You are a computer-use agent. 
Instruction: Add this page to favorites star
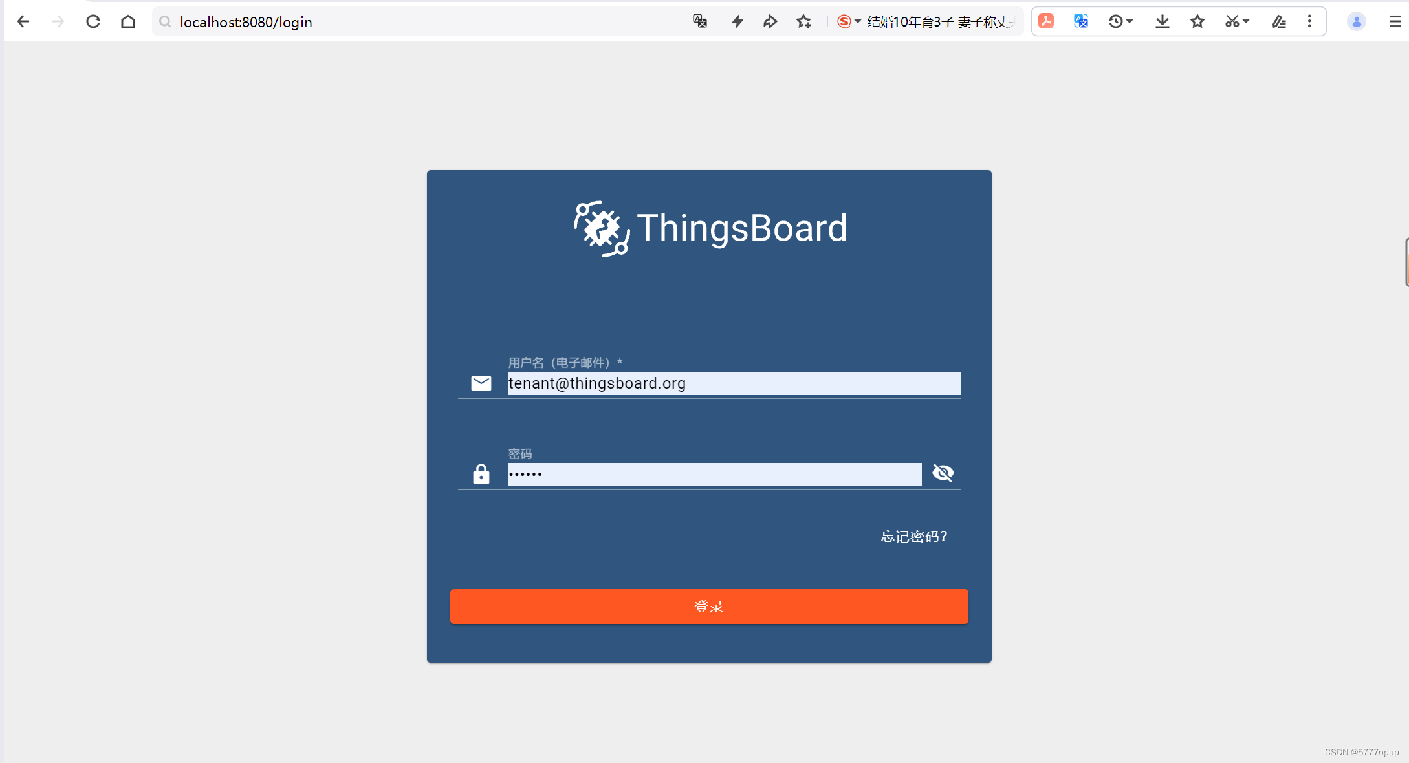tap(803, 21)
